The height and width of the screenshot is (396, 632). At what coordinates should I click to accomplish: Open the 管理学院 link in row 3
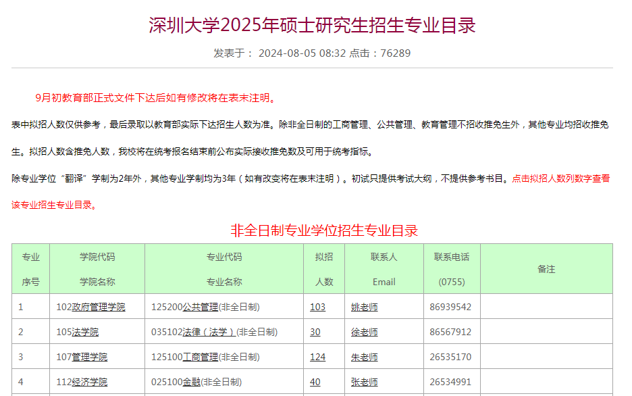90,357
